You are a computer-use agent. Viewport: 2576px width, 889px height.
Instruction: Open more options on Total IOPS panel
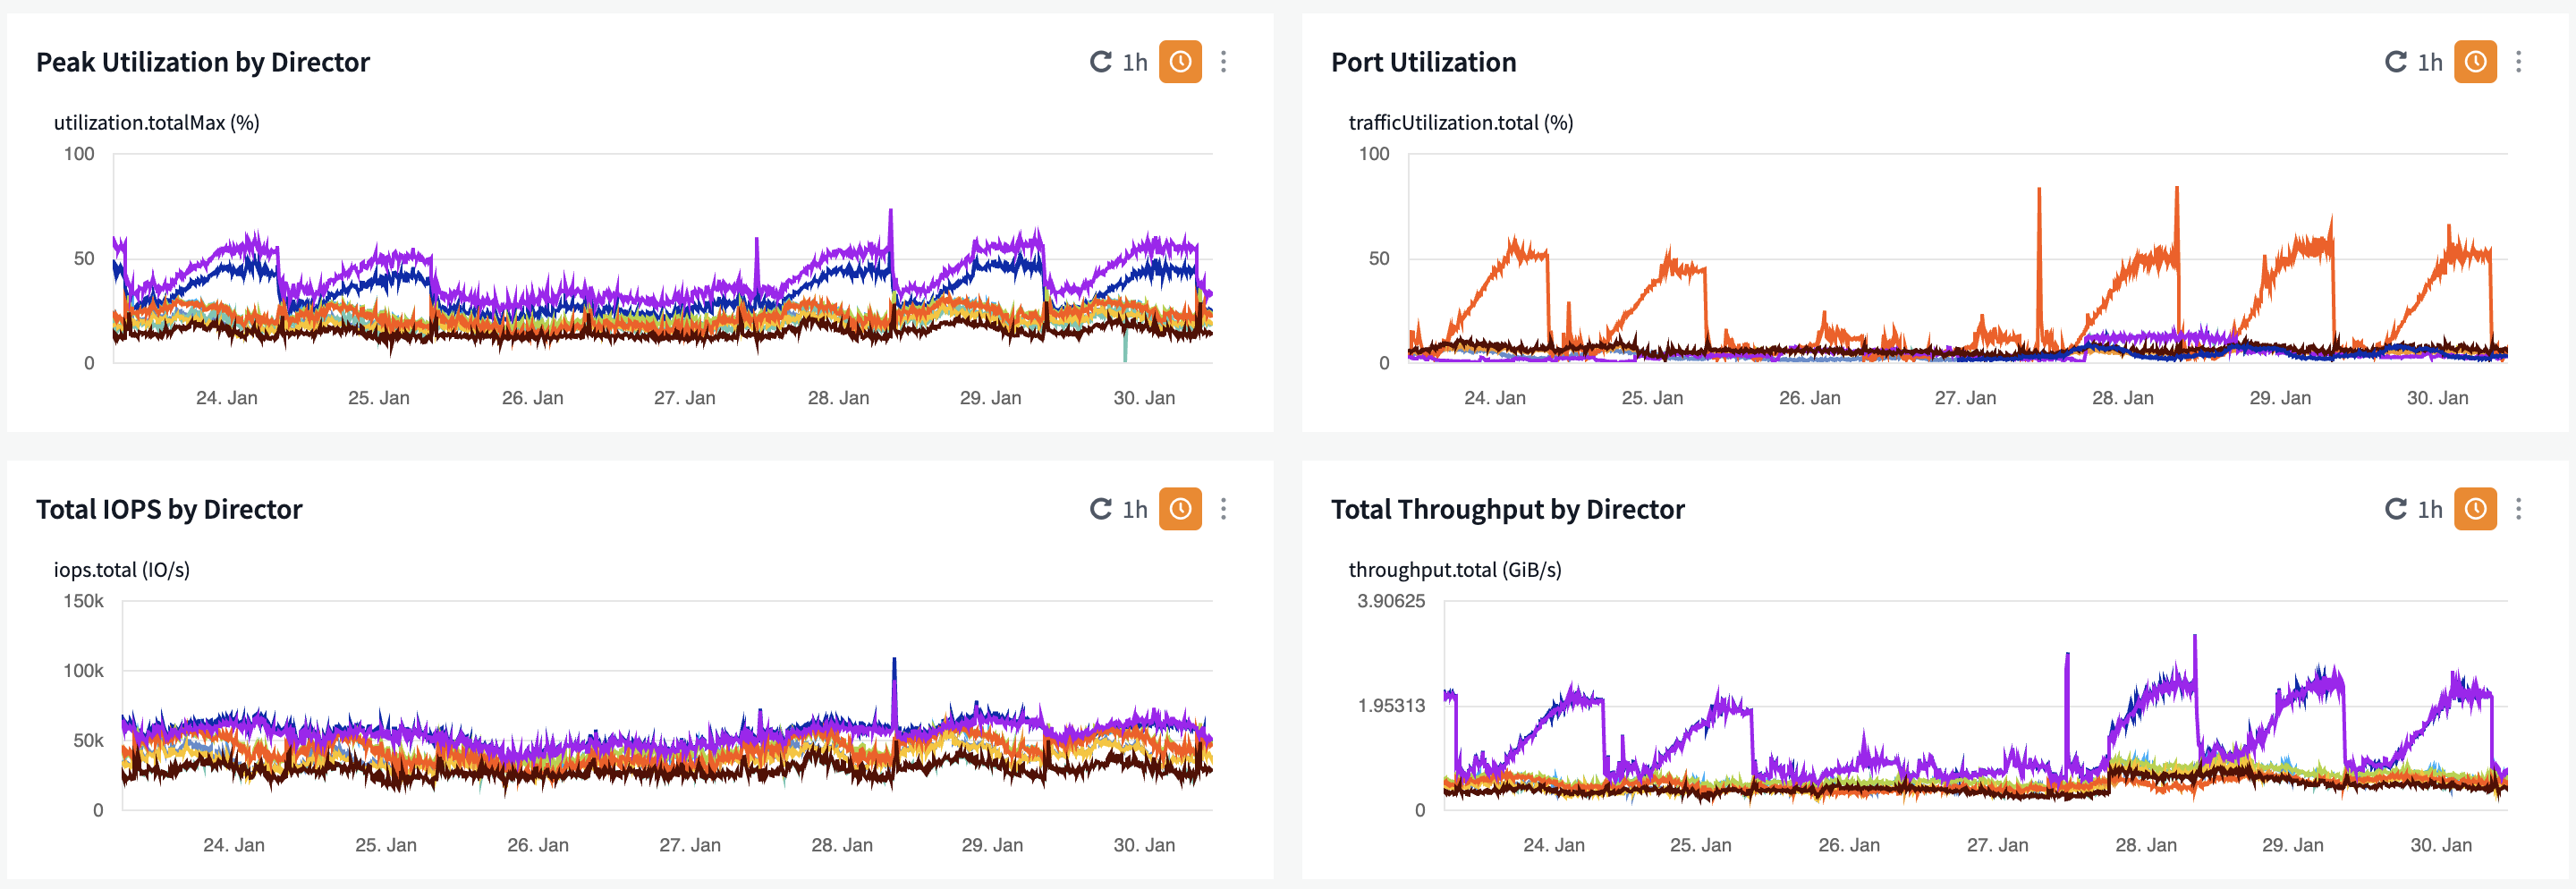tap(1223, 509)
